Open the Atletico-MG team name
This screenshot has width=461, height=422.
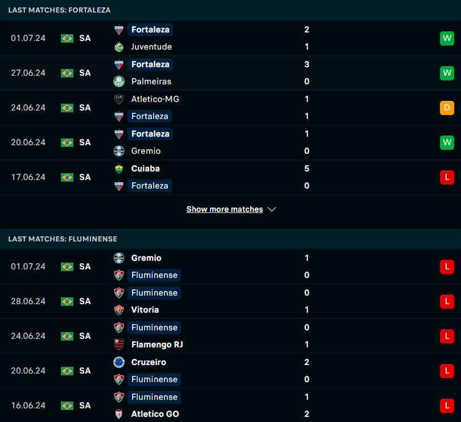coord(155,99)
